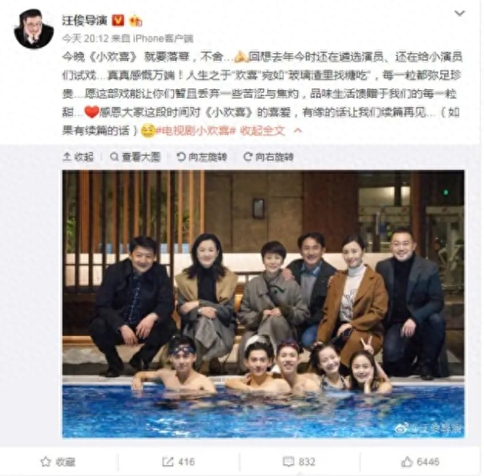Rotate image right with 向右旋转
484x476 pixels.
pyautogui.click(x=269, y=157)
